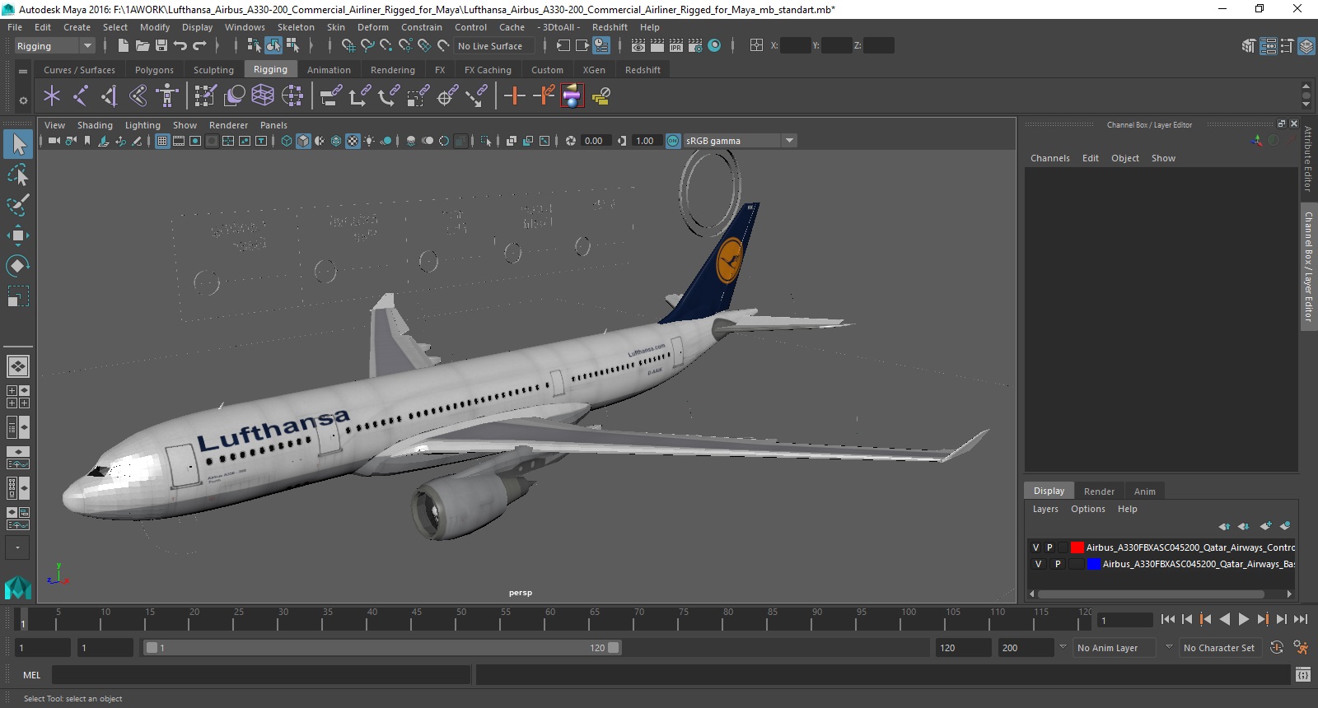Click the Save Scene icon
Image resolution: width=1318 pixels, height=708 pixels.
tap(161, 46)
